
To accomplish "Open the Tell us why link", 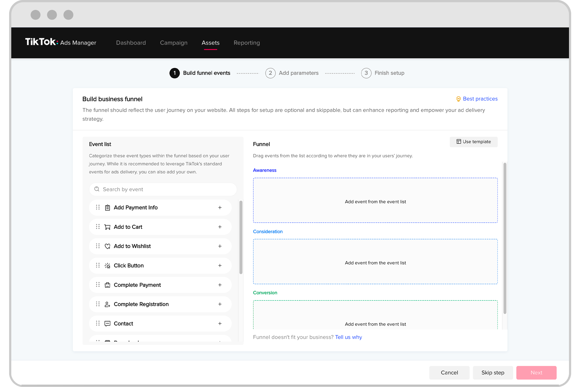I will click(x=348, y=337).
